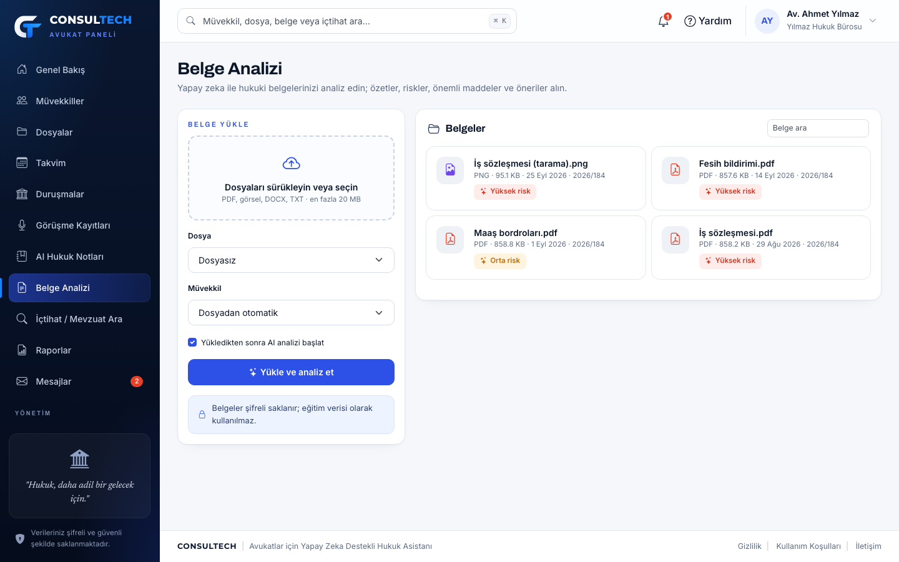Click 'Yüksek risk' badge on Fesih bildirimi.pdf

[730, 192]
